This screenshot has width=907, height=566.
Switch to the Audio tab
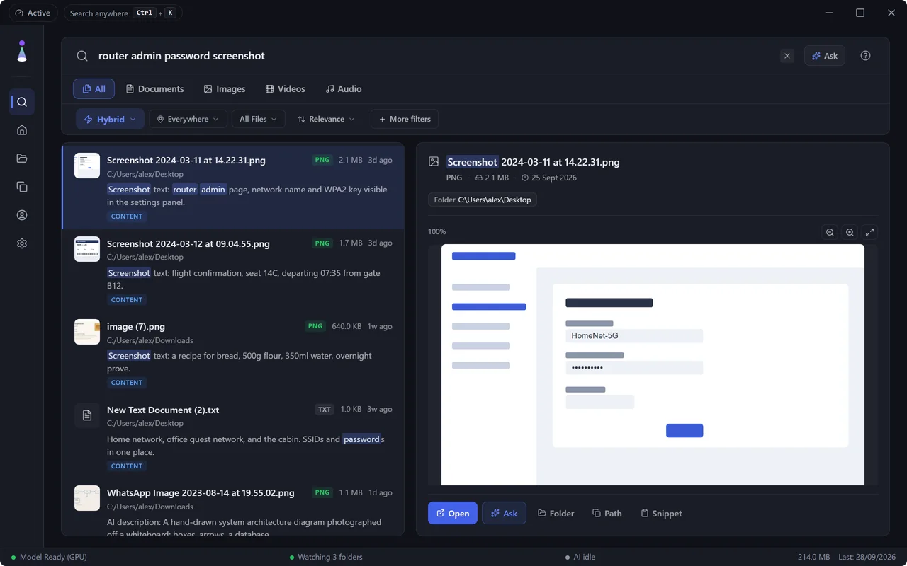[x=343, y=89]
